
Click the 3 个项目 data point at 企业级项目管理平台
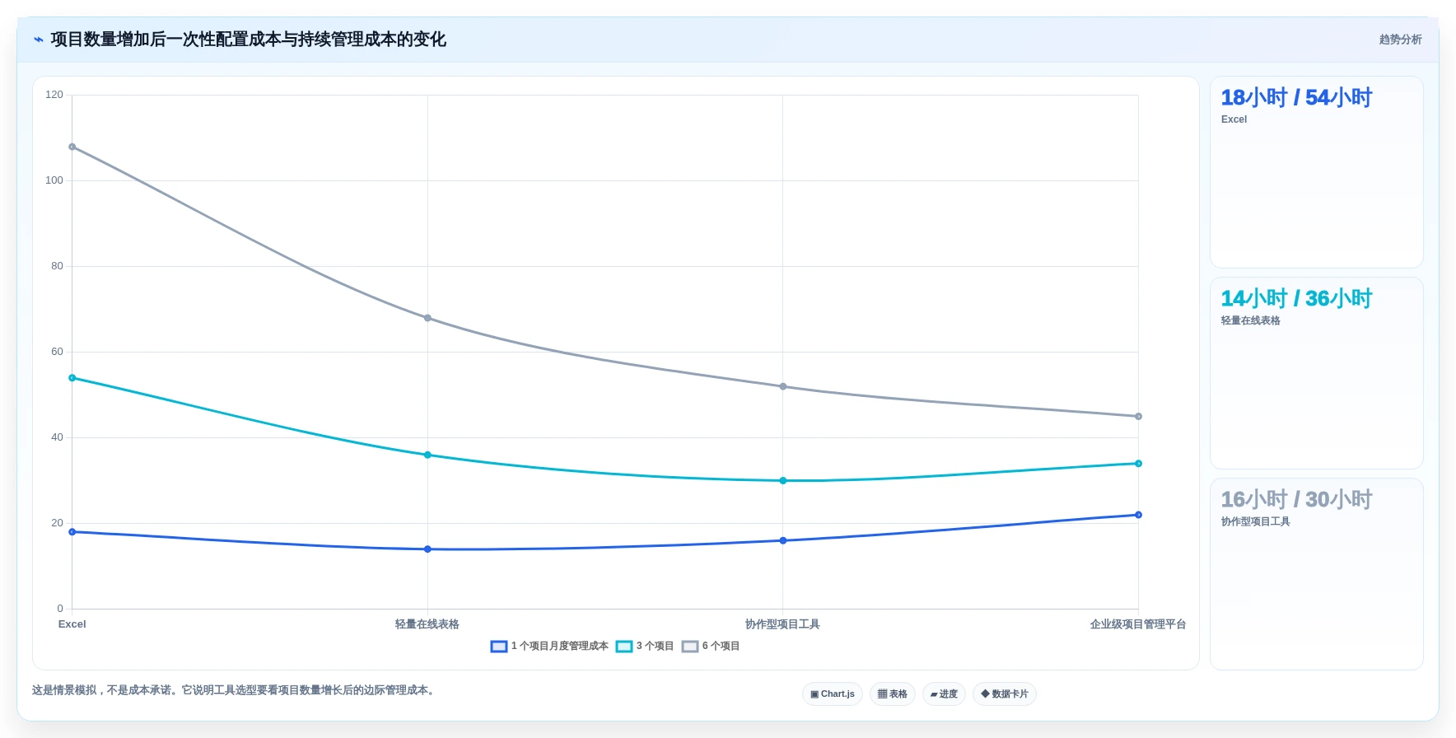coord(1138,464)
